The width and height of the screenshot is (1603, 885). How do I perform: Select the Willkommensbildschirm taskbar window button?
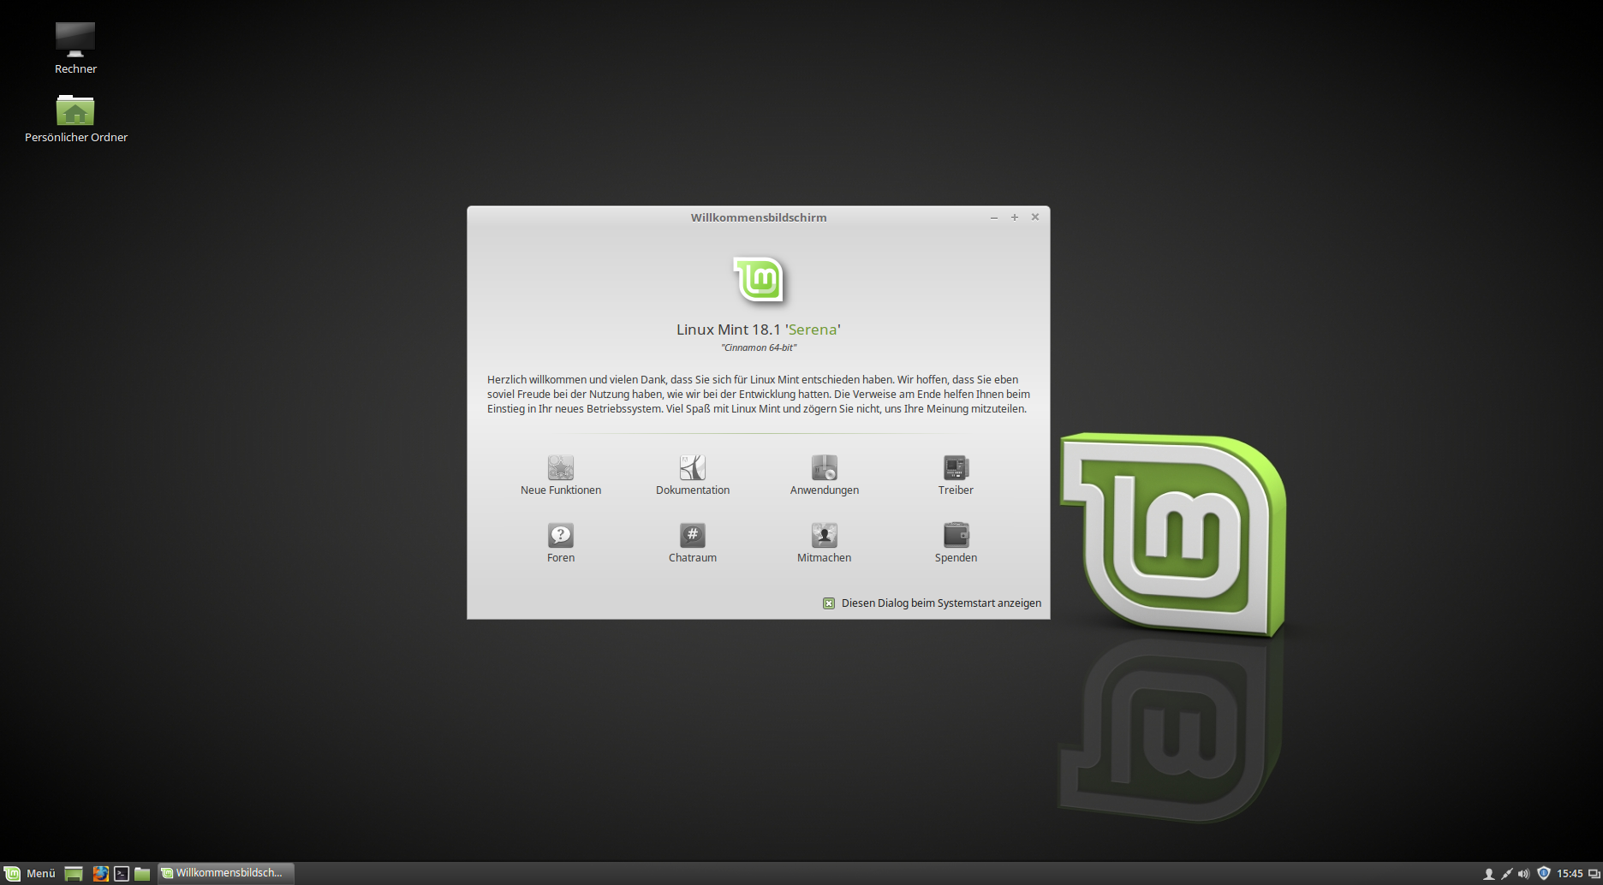[x=226, y=873]
